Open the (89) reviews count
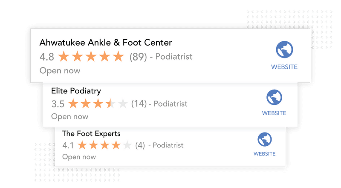 pos(138,57)
